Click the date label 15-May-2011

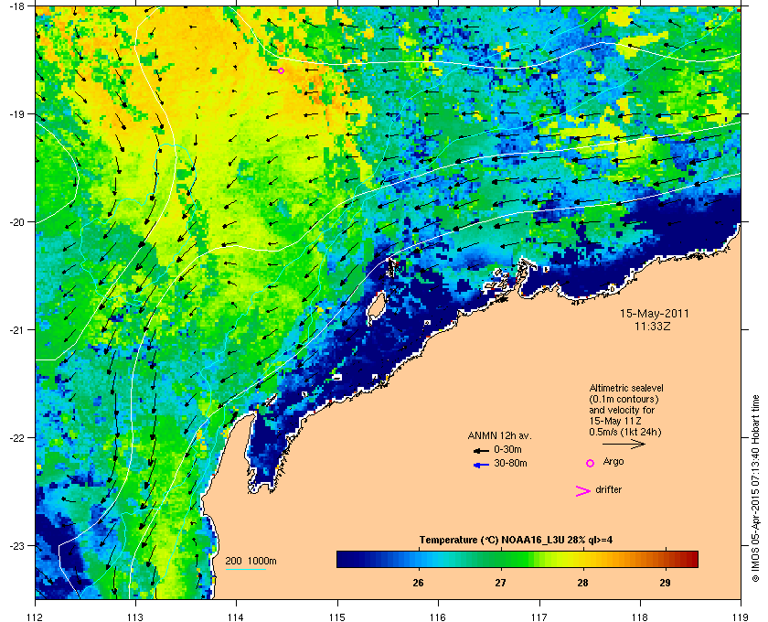click(x=655, y=313)
